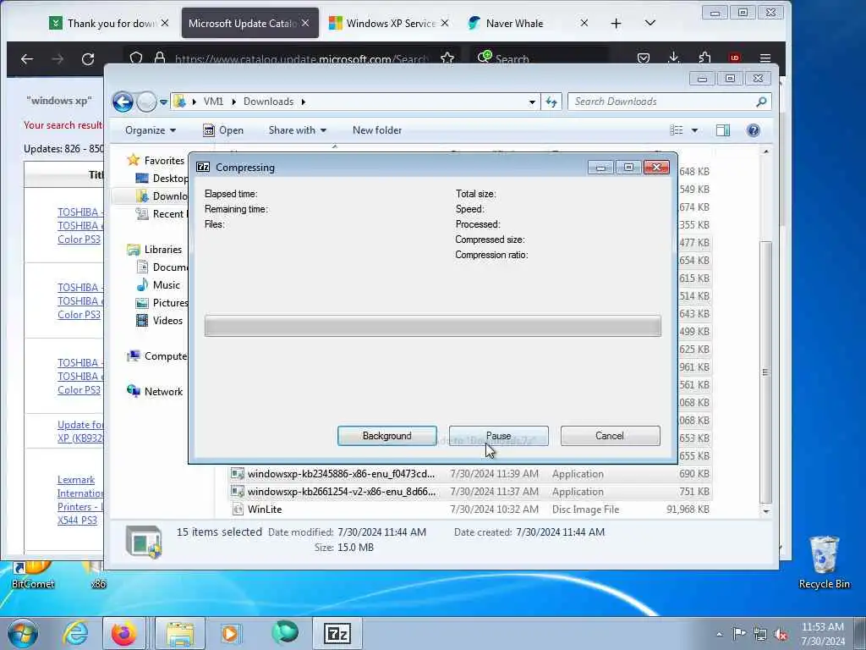This screenshot has width=866, height=650.
Task: Expand the view options dropdown arrow
Action: pyautogui.click(x=695, y=130)
